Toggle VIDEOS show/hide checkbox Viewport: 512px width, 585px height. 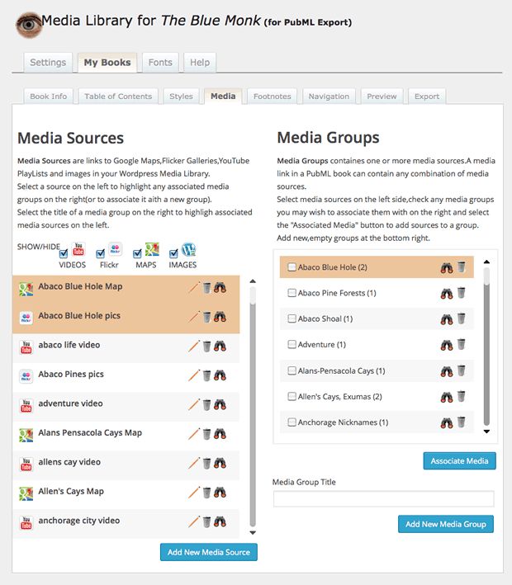[64, 253]
